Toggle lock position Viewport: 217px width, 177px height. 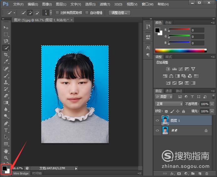pyautogui.click(x=178, y=111)
